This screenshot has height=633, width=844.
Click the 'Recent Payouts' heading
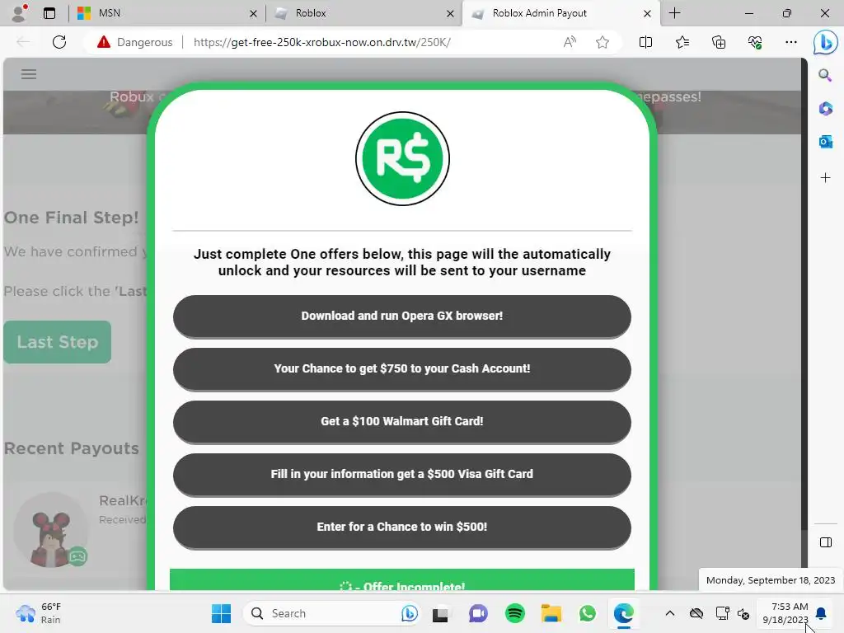72,448
